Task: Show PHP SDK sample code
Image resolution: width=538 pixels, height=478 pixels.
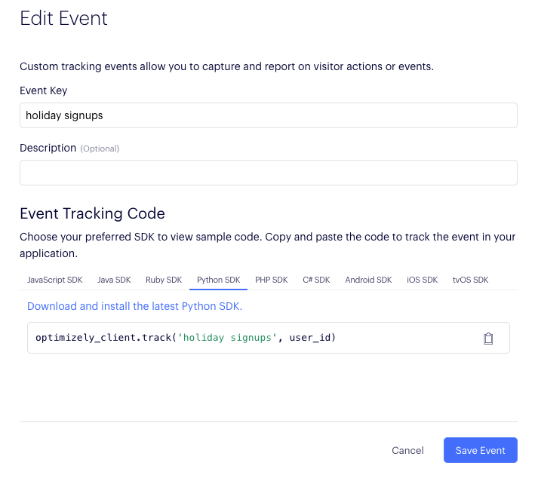Action: coord(272,280)
